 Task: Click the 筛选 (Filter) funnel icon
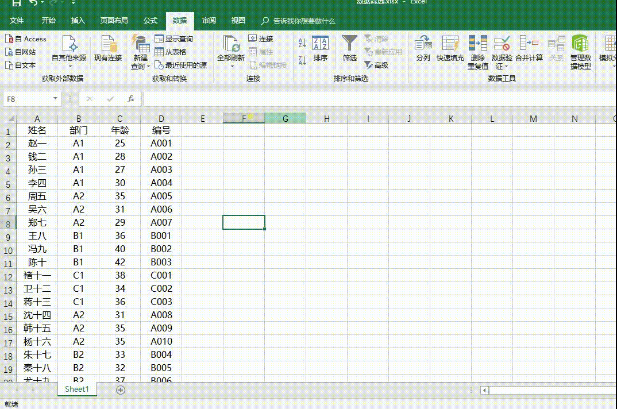[x=349, y=44]
